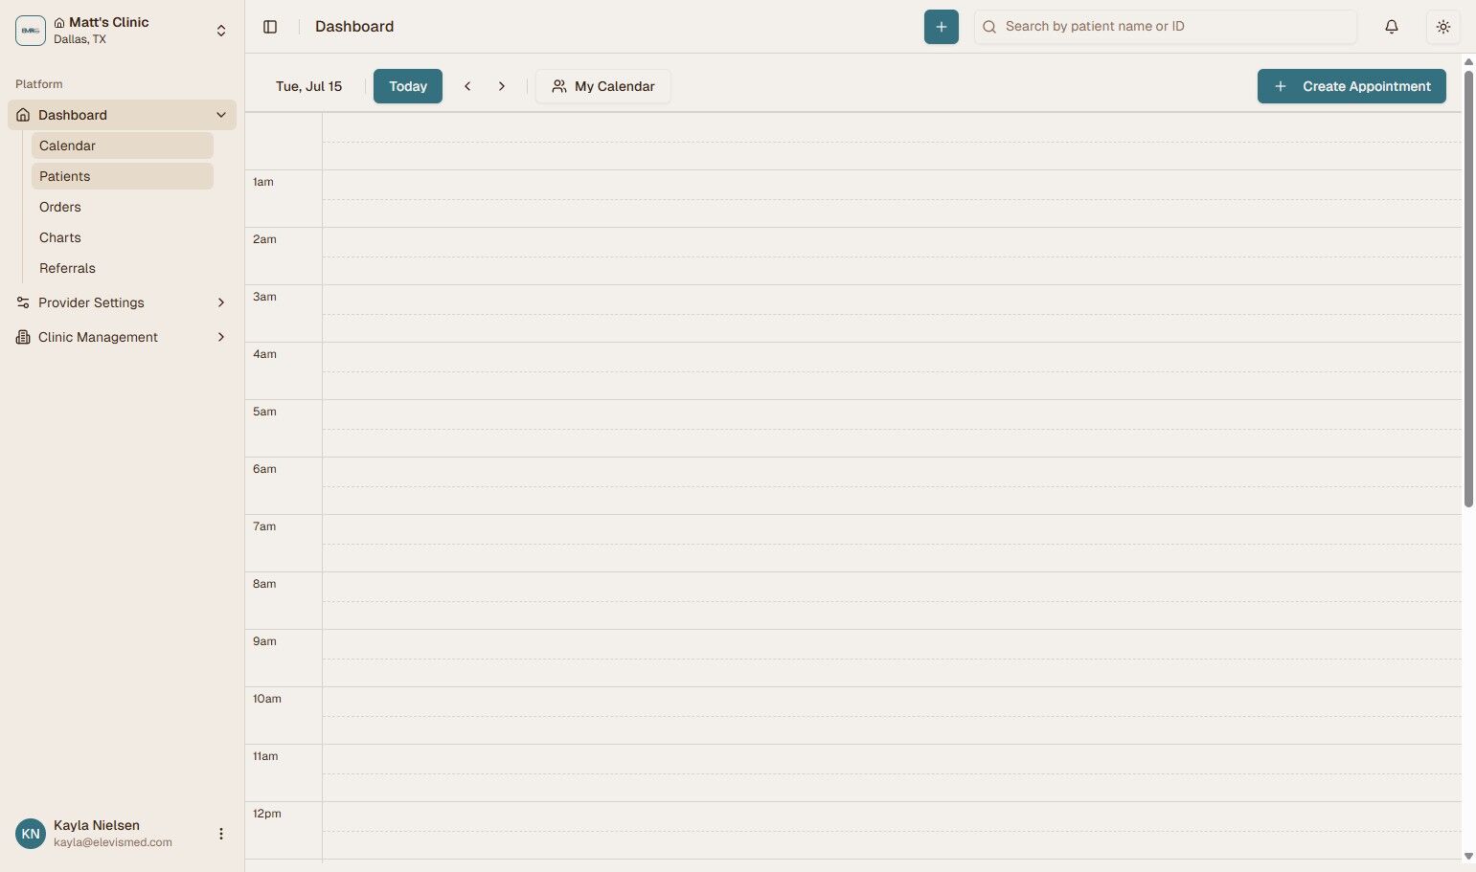
Task: Go to next day arrow
Action: (x=501, y=86)
